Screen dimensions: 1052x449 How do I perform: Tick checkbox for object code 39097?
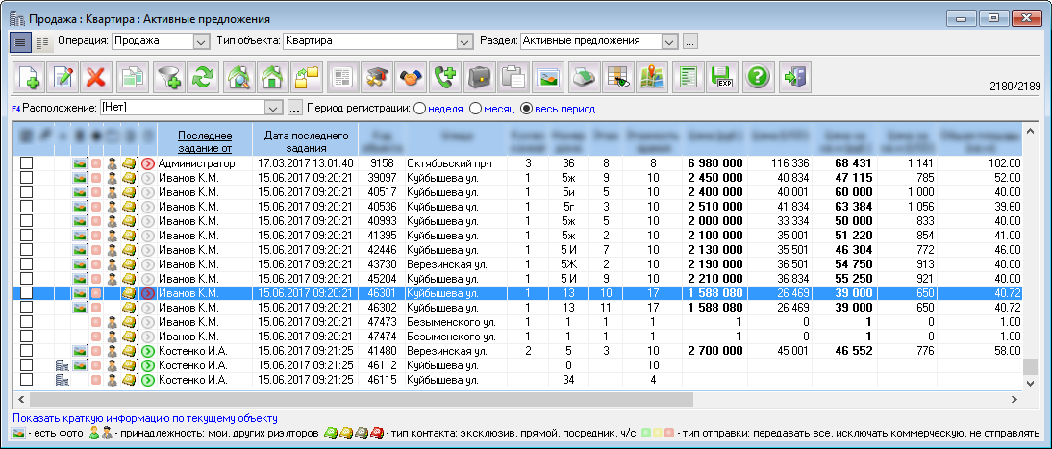coord(26,178)
